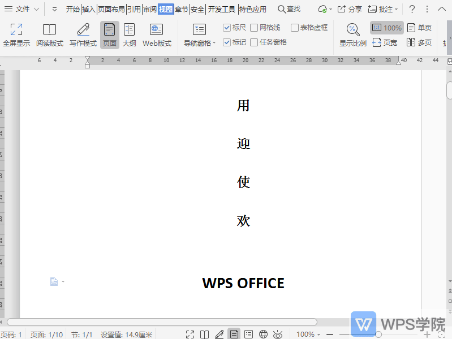Show single page (单页)
The width and height of the screenshot is (452, 339).
click(419, 28)
